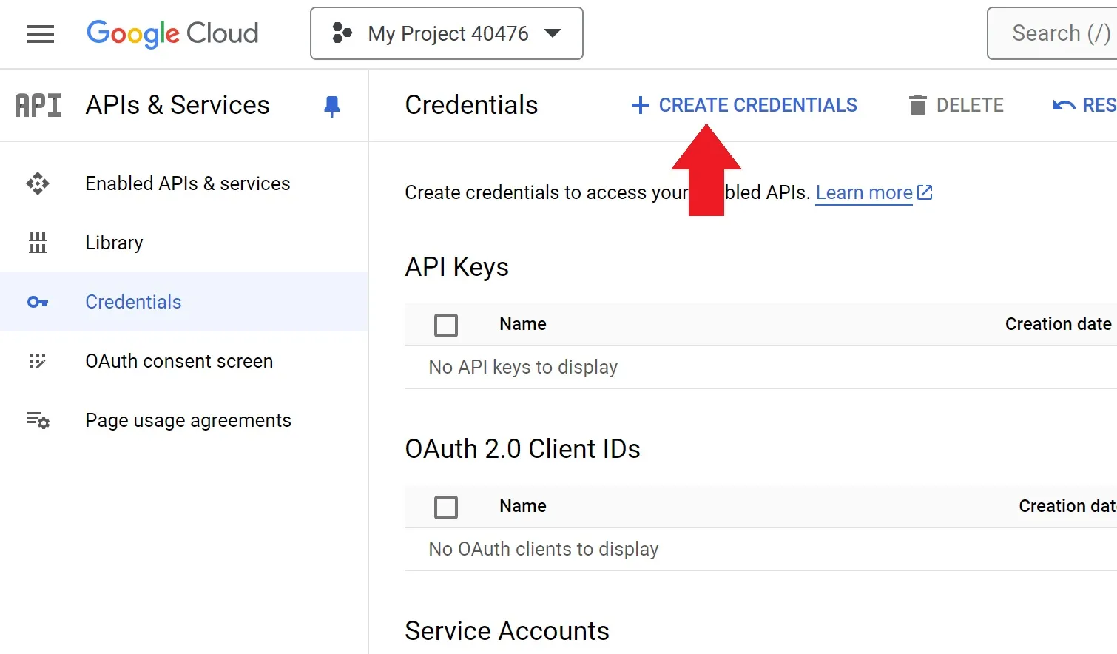Click the Enabled APIs & services icon

(38, 183)
